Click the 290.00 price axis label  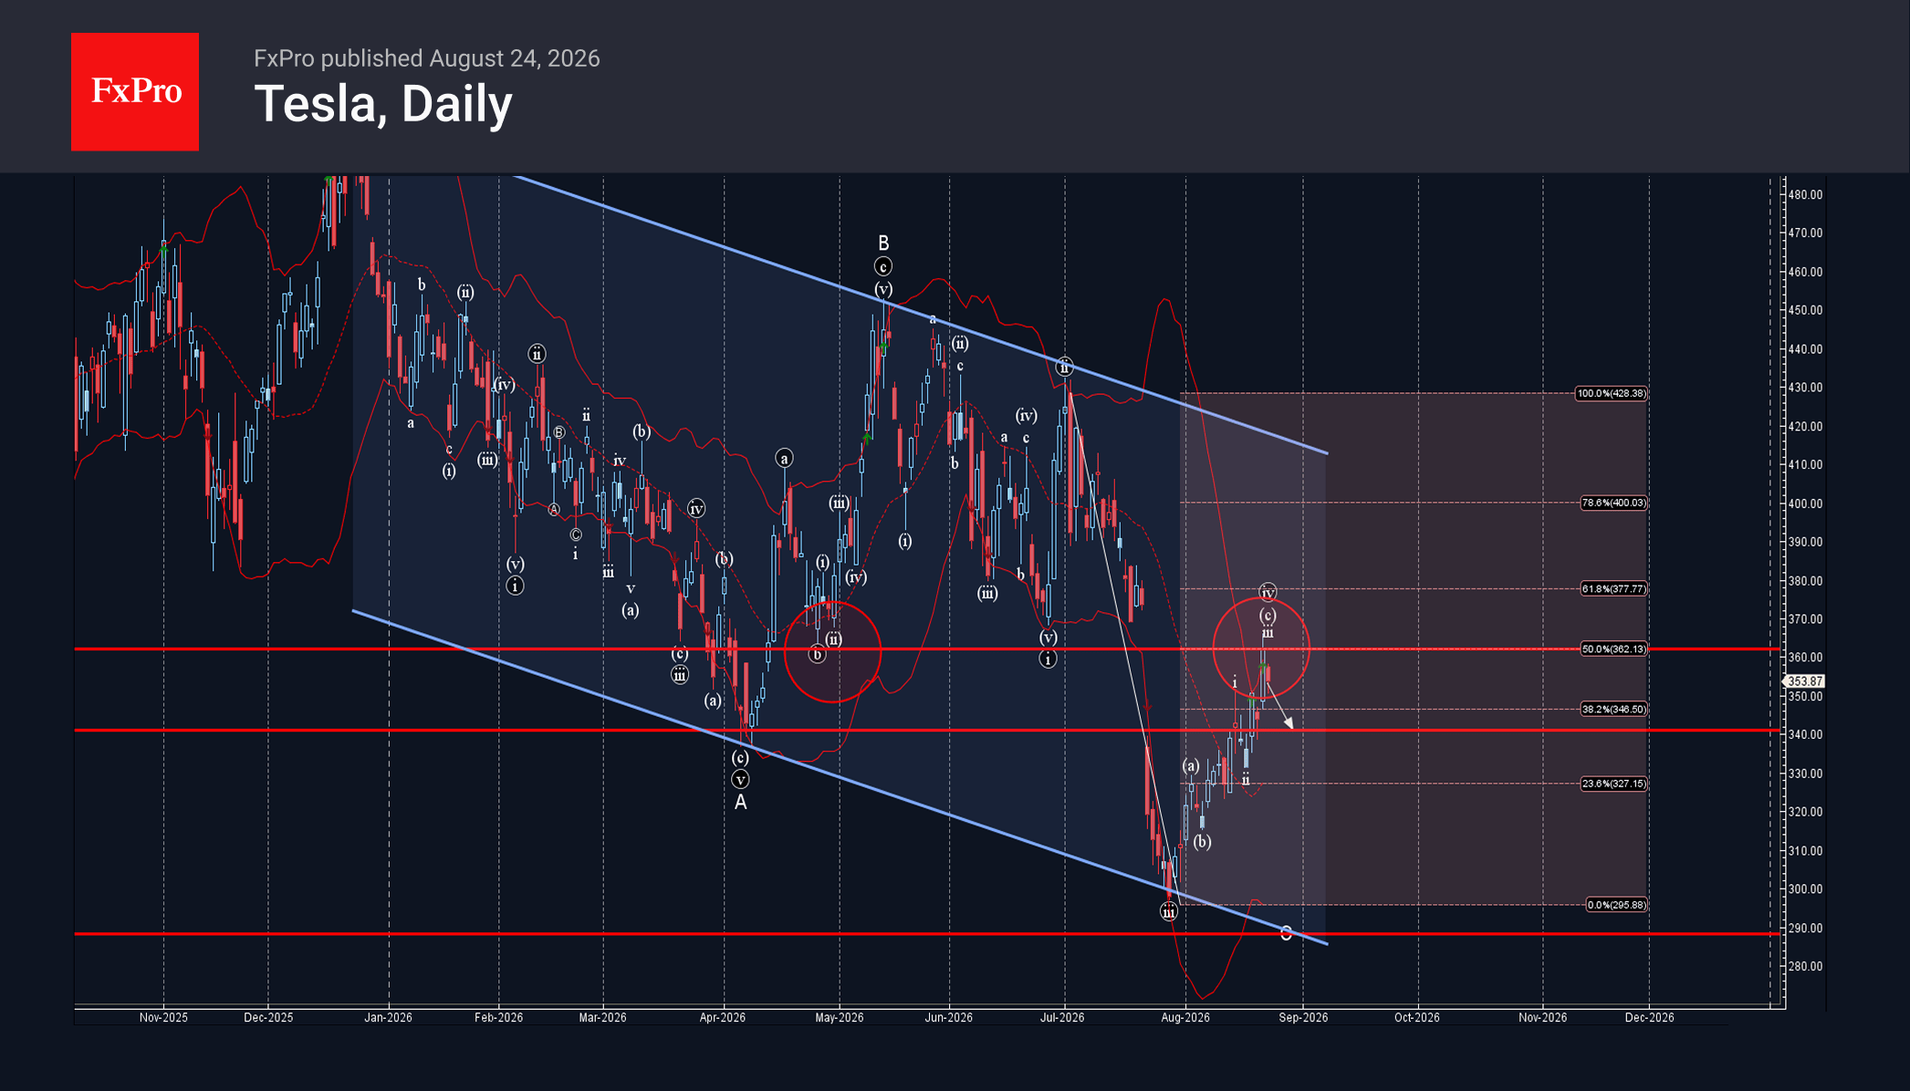(x=1805, y=929)
